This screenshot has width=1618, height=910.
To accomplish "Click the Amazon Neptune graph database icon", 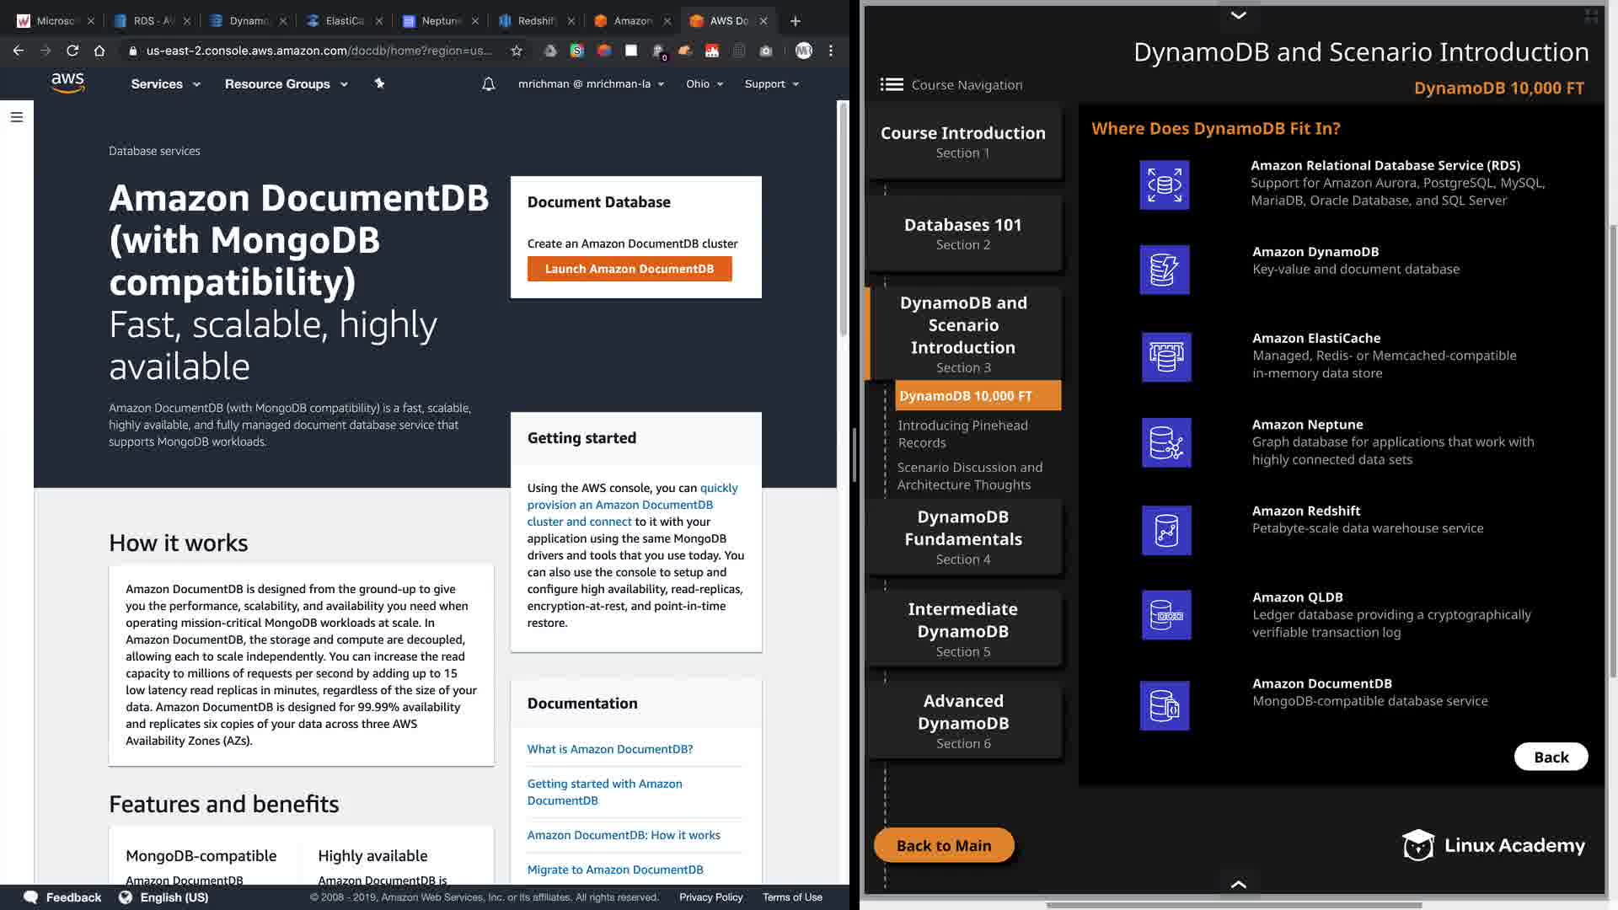I will click(x=1166, y=442).
